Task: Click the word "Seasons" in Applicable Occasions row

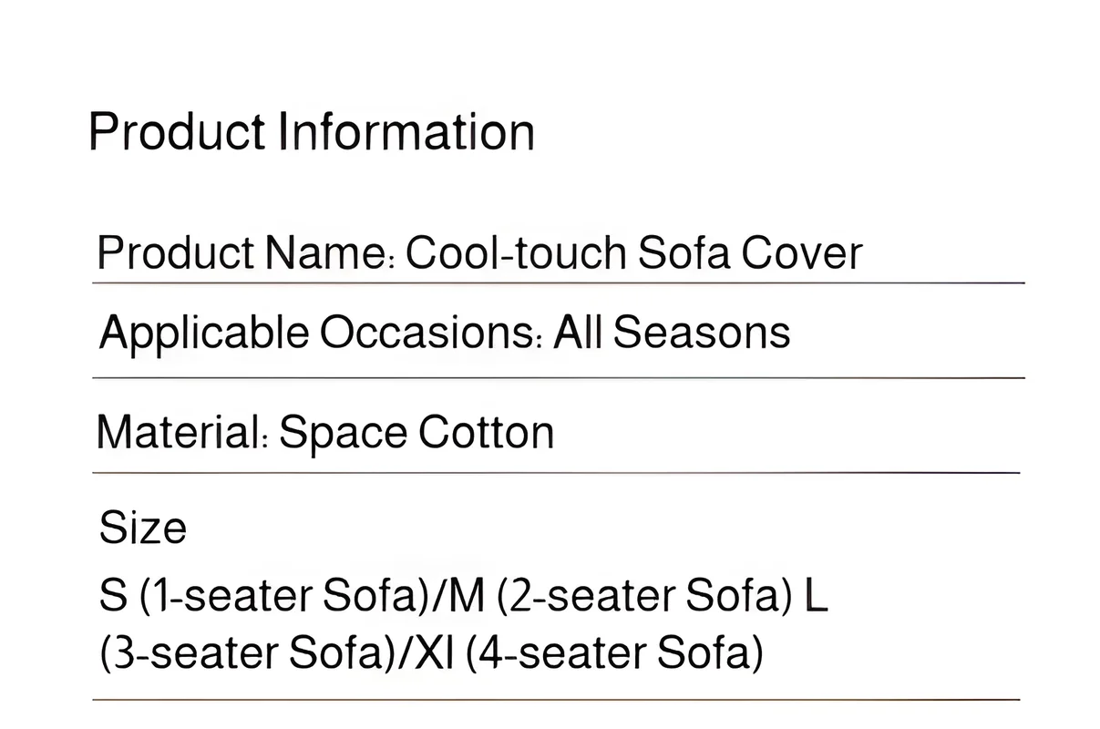Action: (702, 332)
